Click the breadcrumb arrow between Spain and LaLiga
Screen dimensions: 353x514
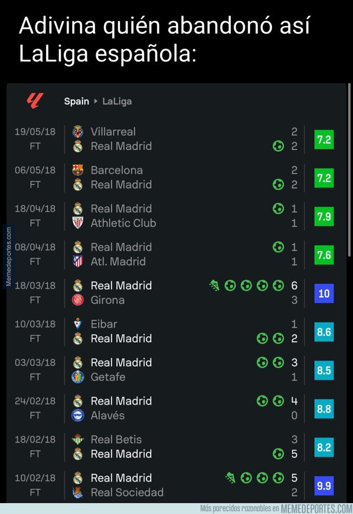pyautogui.click(x=96, y=101)
